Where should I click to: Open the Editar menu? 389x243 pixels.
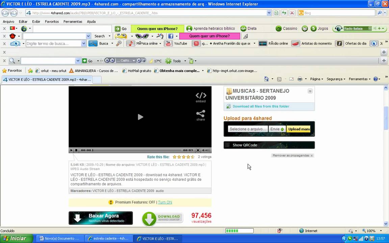(23, 22)
